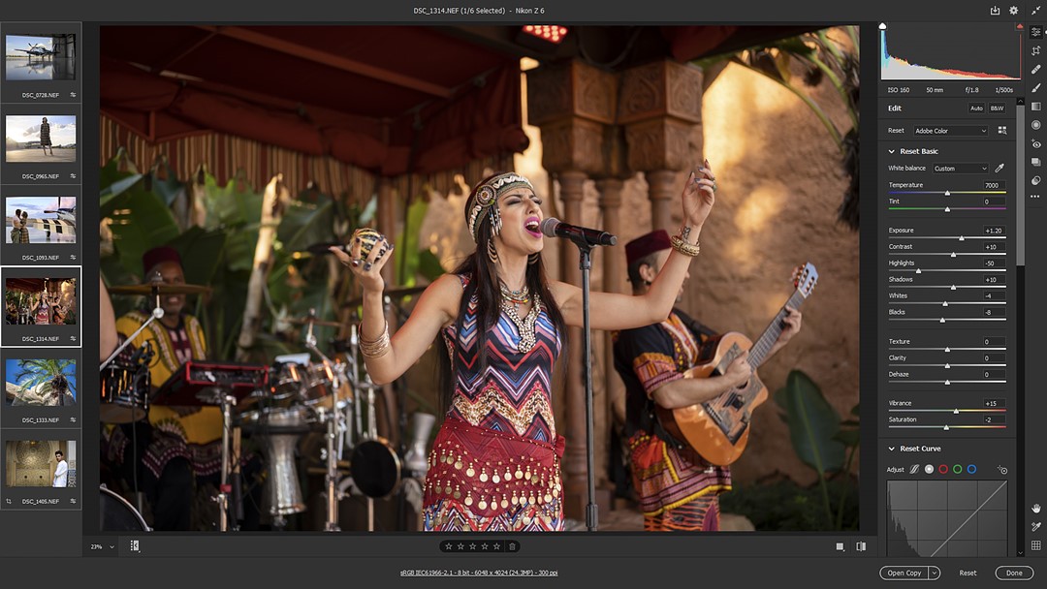
Task: Click the Done button
Action: (x=1014, y=573)
